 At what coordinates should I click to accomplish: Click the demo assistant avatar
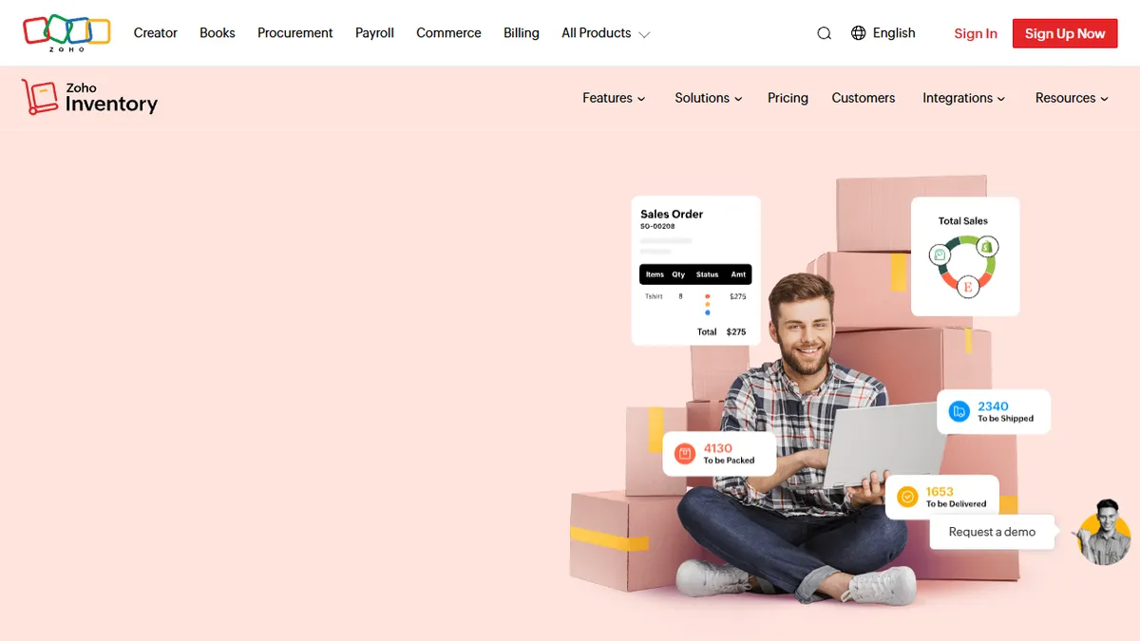(1105, 532)
